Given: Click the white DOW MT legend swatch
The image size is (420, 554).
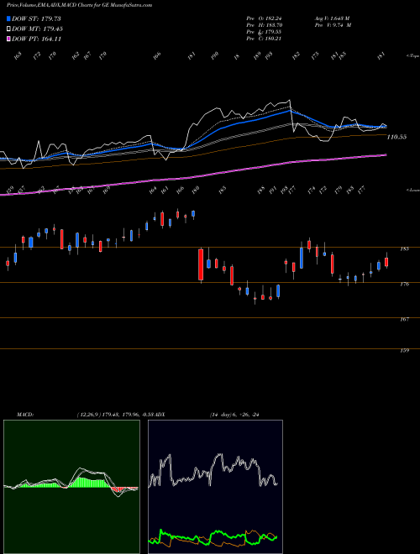Looking at the screenshot, I should click(8, 29).
